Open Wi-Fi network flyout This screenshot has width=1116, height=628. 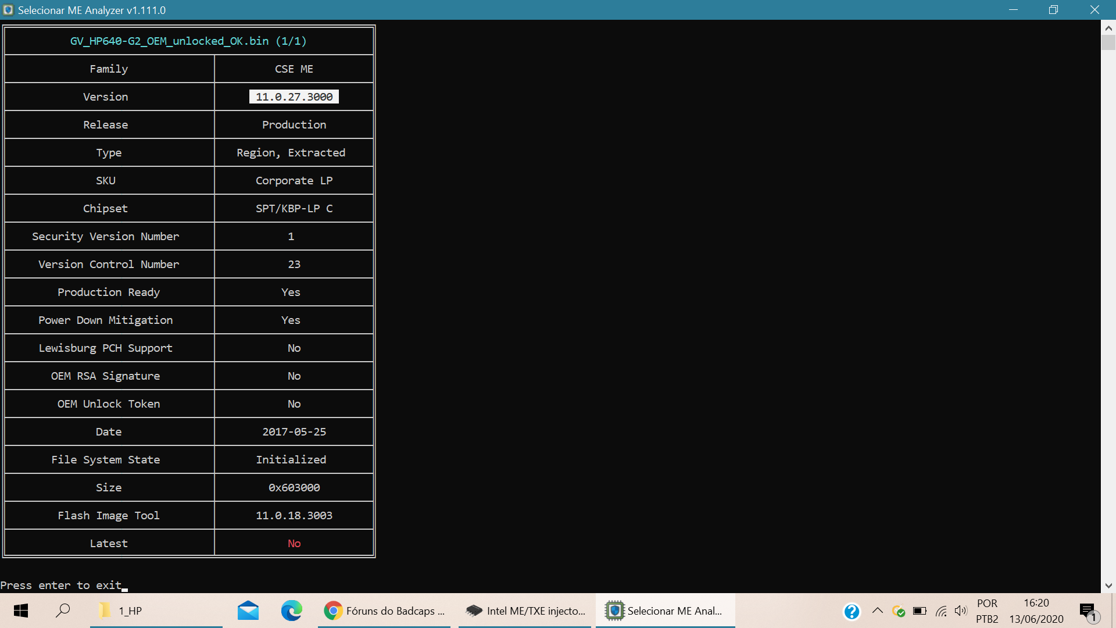coord(941,611)
